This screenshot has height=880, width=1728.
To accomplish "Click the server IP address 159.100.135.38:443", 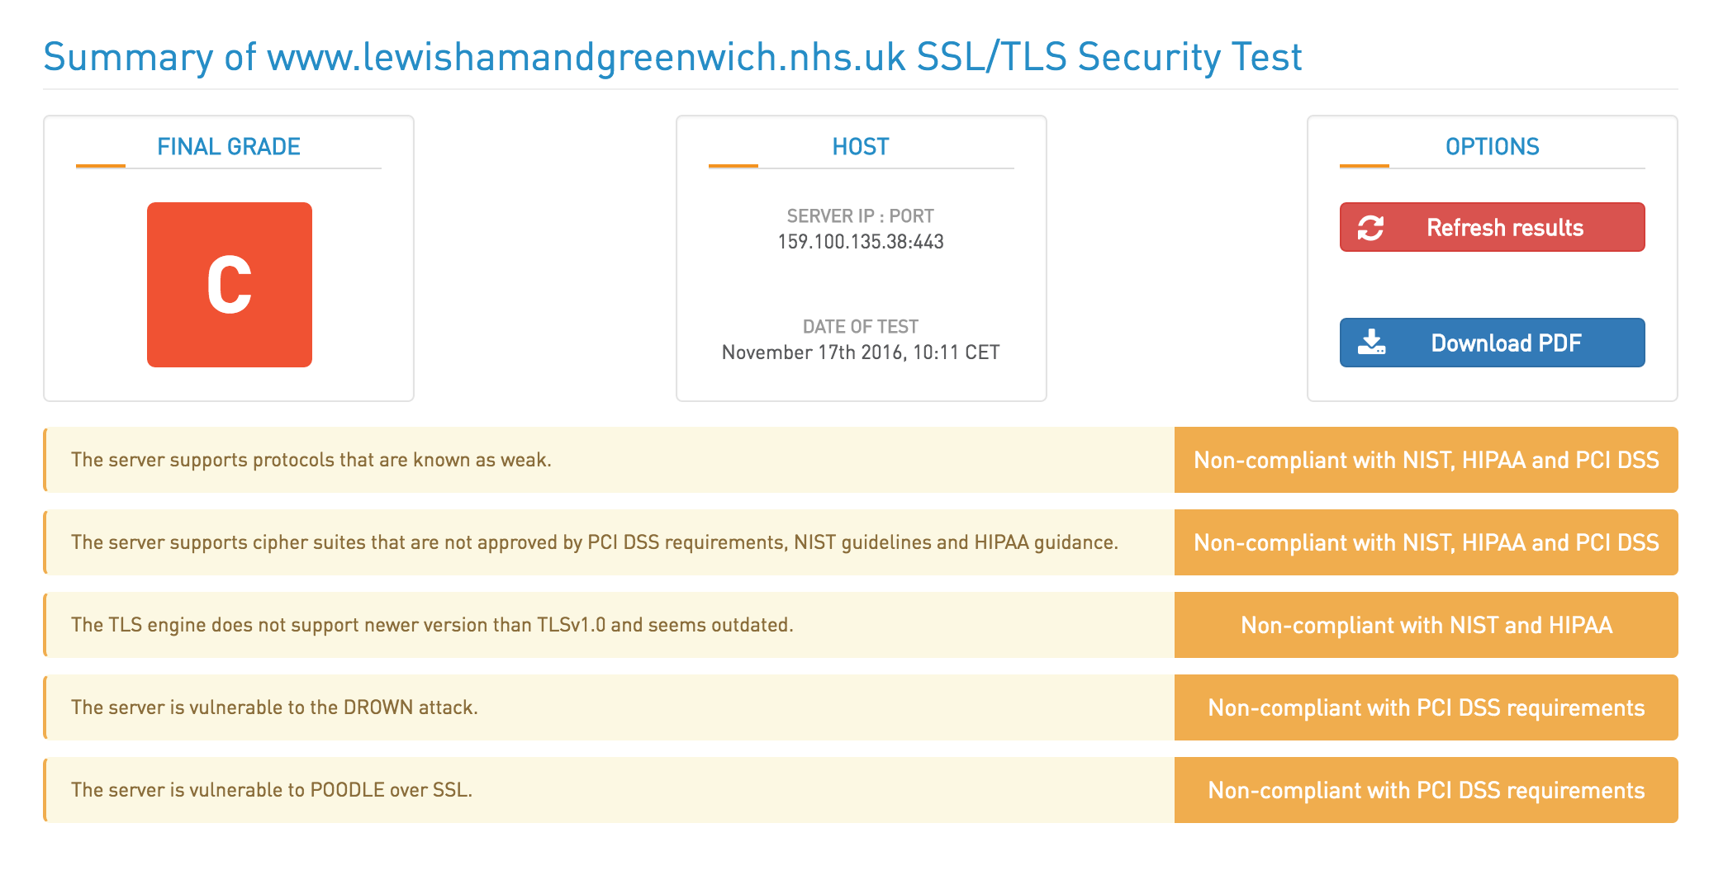I will click(861, 242).
